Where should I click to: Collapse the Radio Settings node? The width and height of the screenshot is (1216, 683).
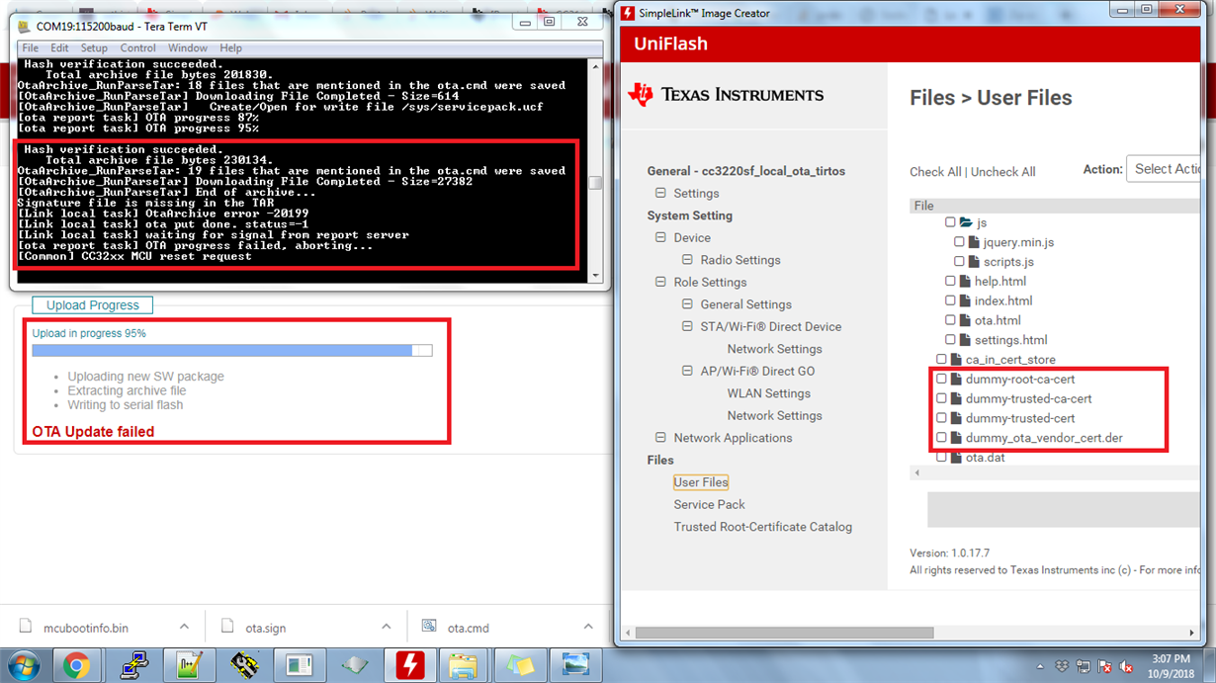pyautogui.click(x=687, y=260)
